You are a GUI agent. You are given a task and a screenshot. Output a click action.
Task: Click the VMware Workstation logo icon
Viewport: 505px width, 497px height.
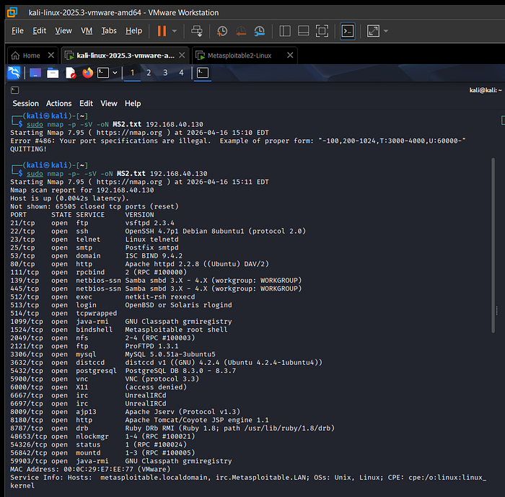pos(12,12)
